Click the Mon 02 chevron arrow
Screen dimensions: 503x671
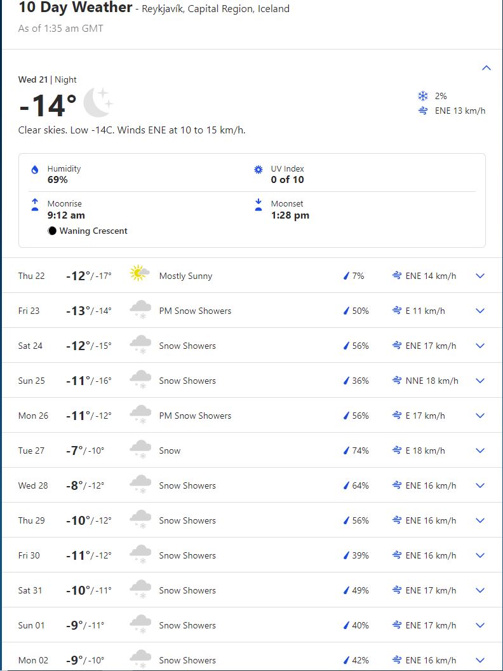(480, 660)
